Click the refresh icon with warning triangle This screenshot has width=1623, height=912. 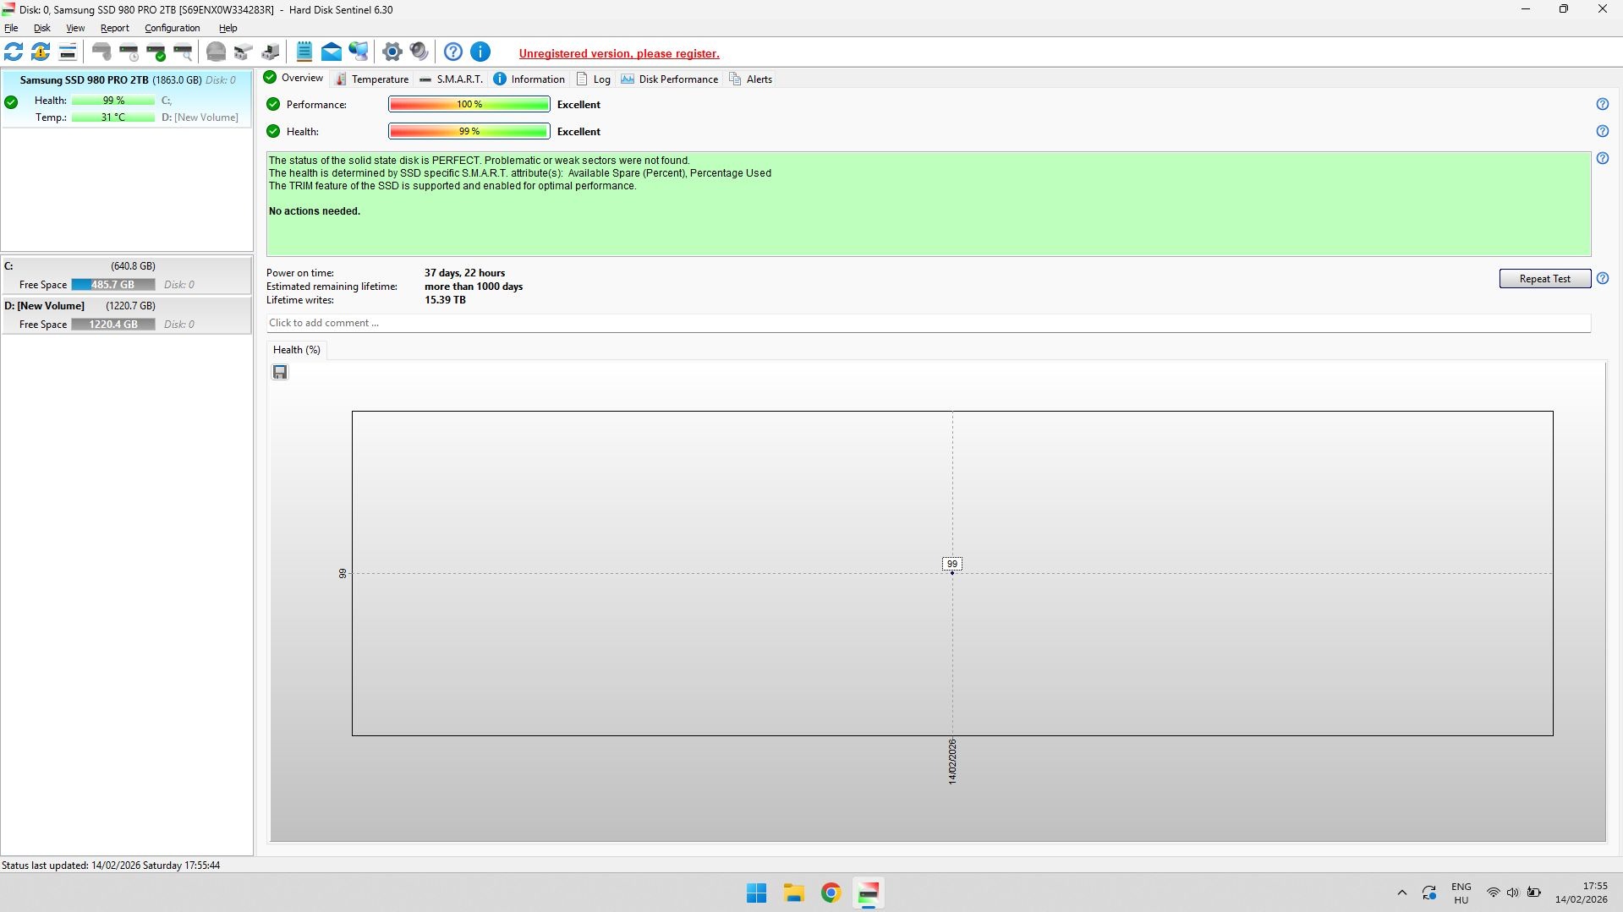click(41, 52)
